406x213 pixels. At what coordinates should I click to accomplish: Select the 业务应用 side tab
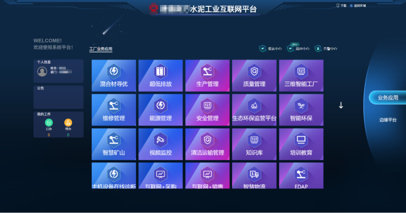click(388, 98)
